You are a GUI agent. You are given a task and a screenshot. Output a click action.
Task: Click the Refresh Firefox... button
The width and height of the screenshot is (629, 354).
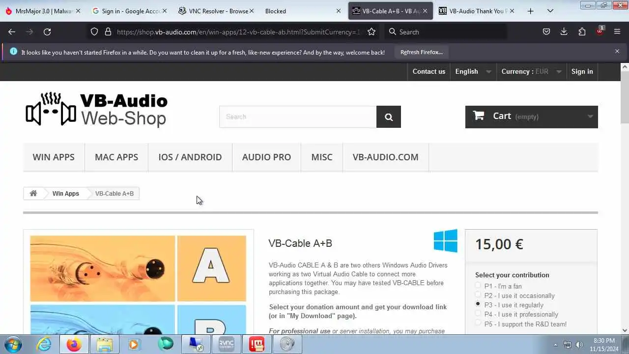pos(422,52)
